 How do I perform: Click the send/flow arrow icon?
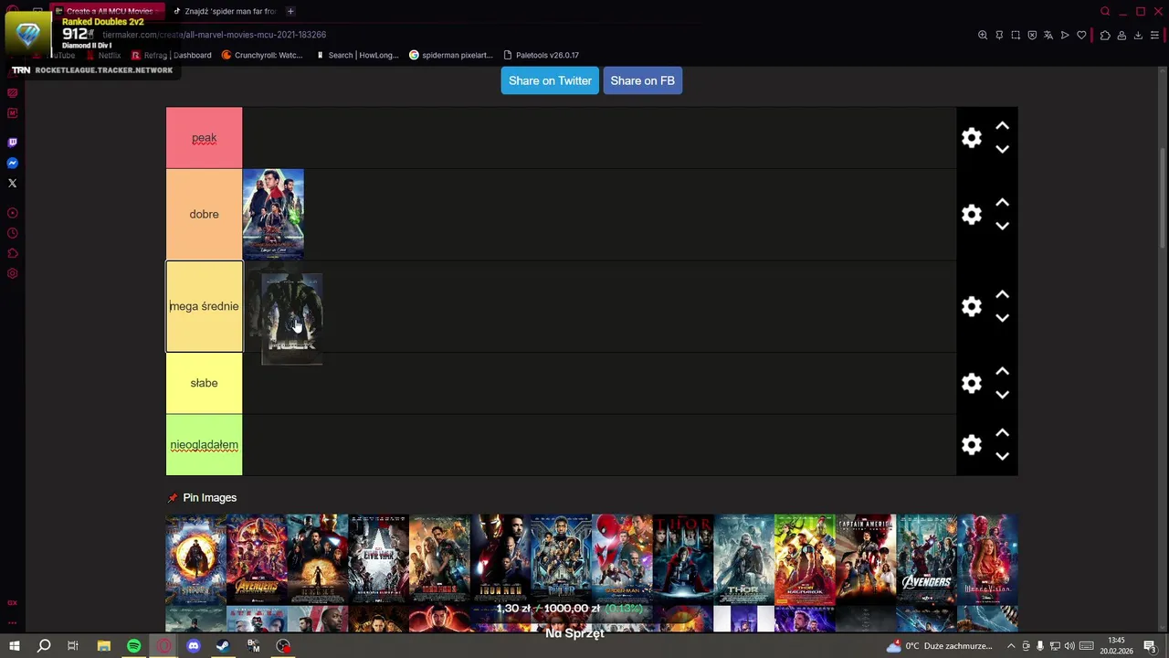(x=1065, y=36)
